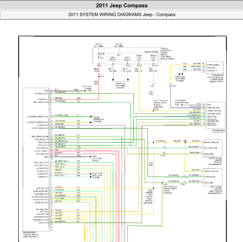243x242 pixels.
Task: Click the "A882" circuit code on RED/ORG wire
Action: [x=79, y=98]
